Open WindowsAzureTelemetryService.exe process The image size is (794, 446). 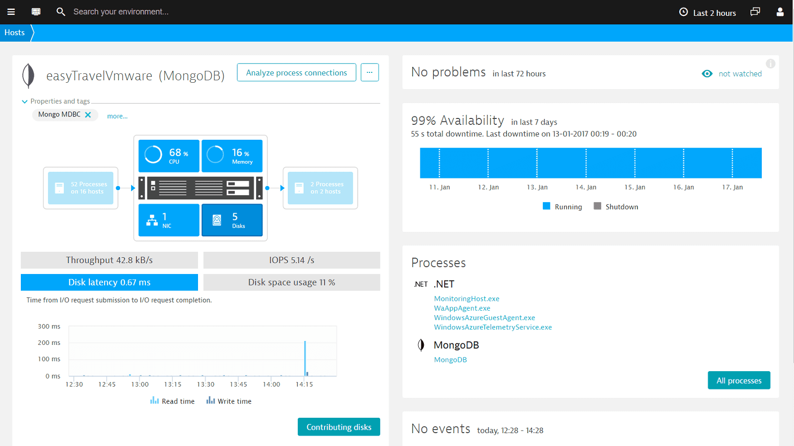coord(493,327)
